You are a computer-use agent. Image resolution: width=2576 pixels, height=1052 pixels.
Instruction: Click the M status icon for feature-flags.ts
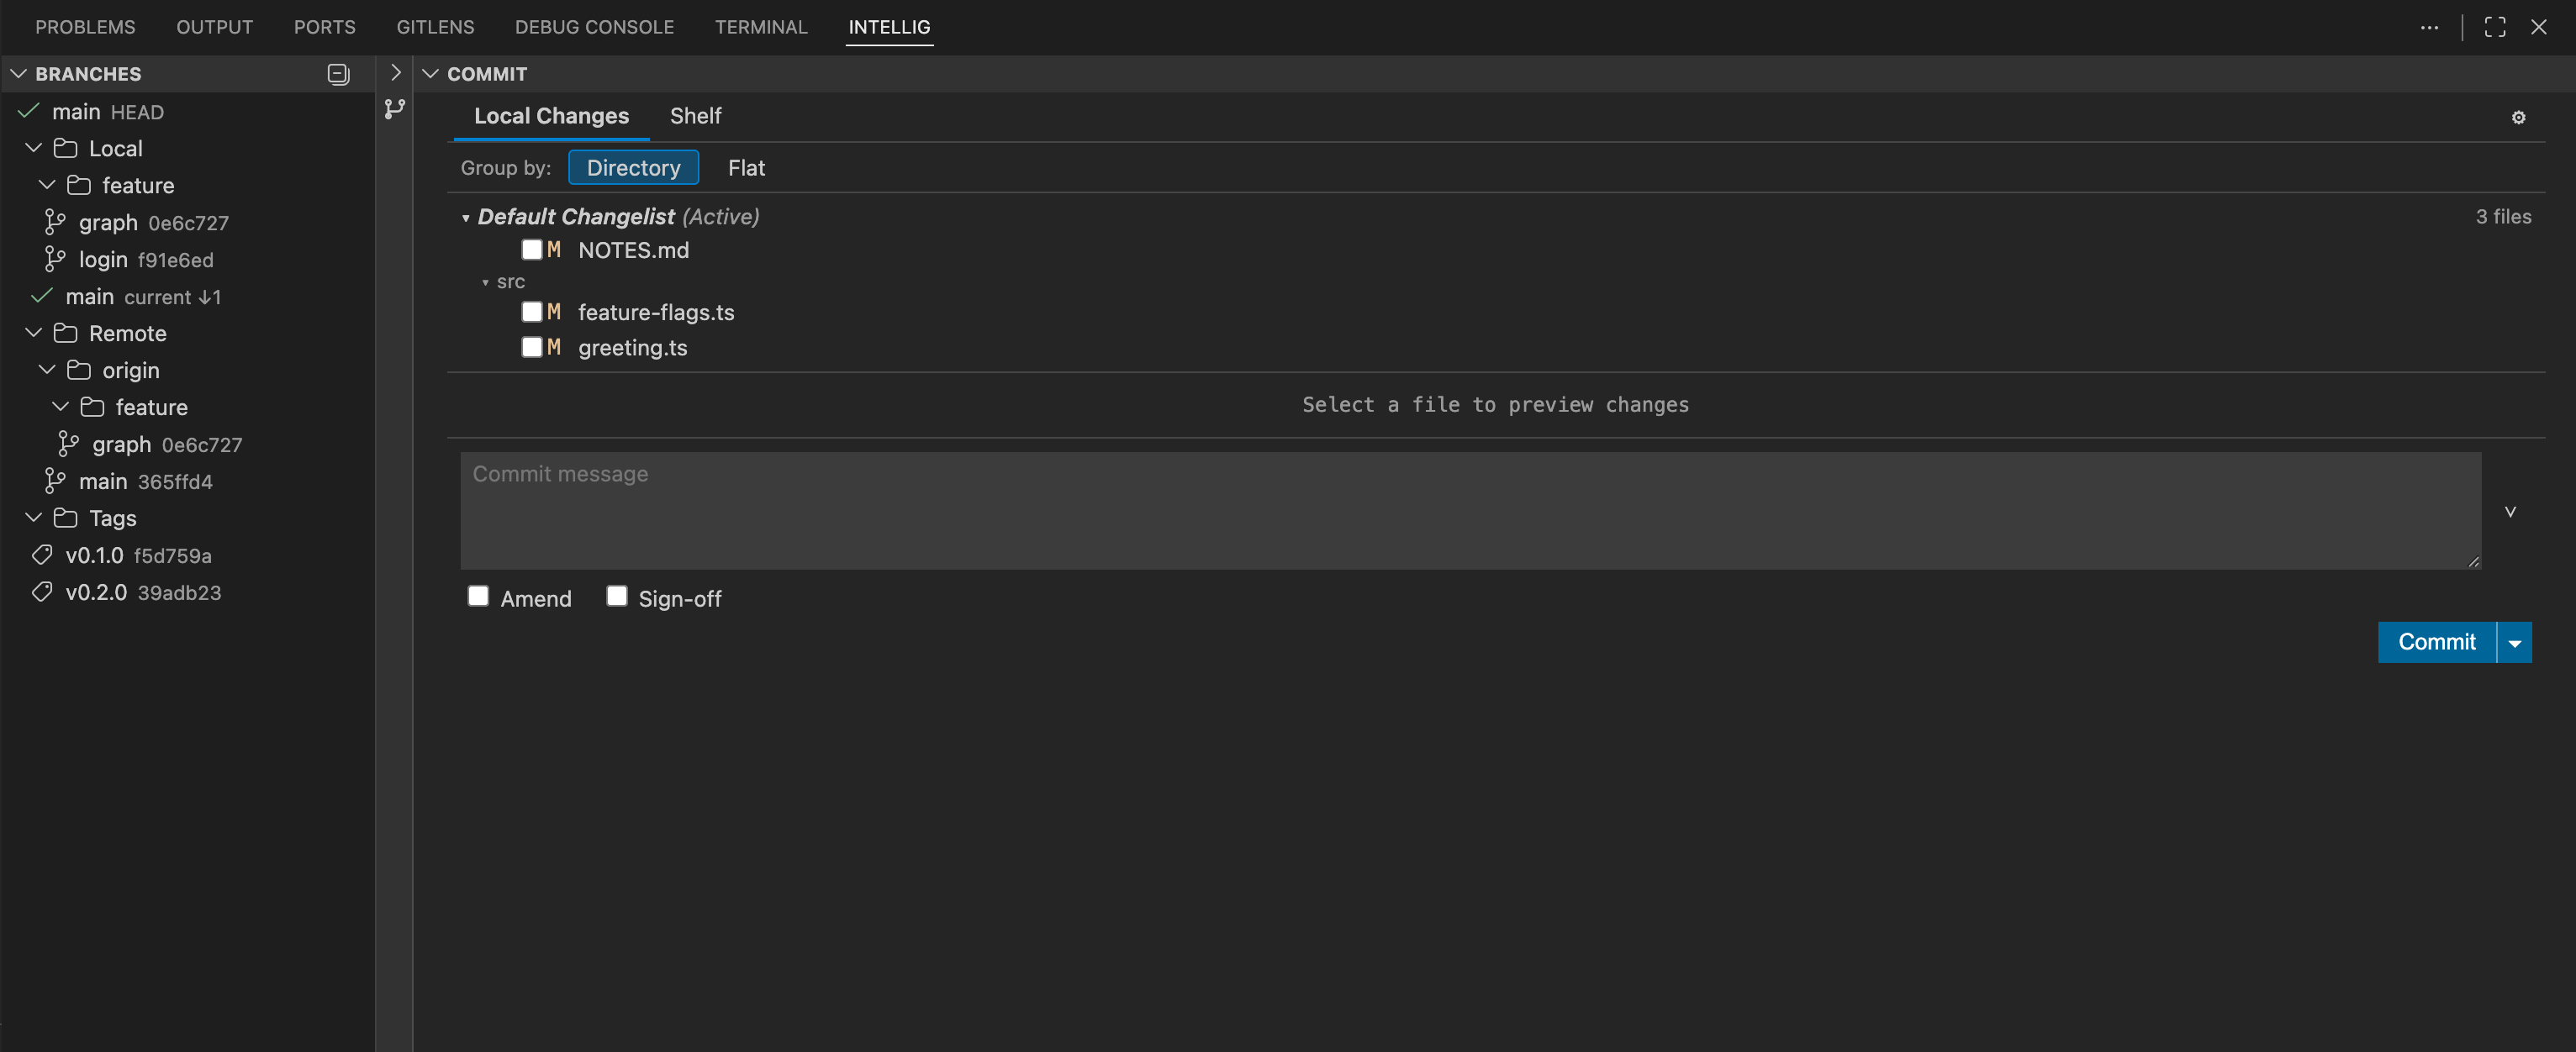click(x=554, y=312)
